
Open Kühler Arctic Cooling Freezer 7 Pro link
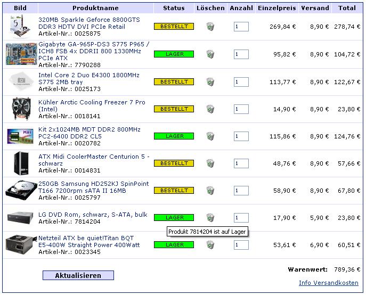(x=92, y=105)
